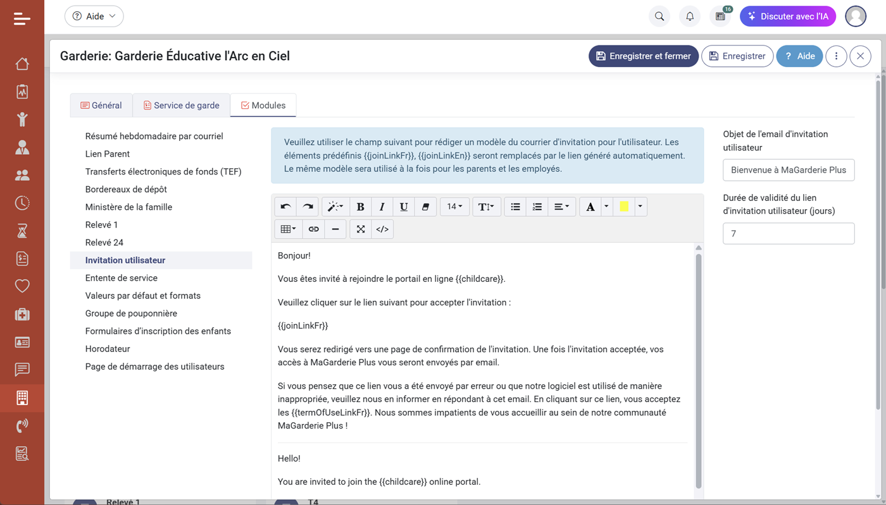
Task: Select Bordereaux de dépôt in the module list
Action: point(126,189)
